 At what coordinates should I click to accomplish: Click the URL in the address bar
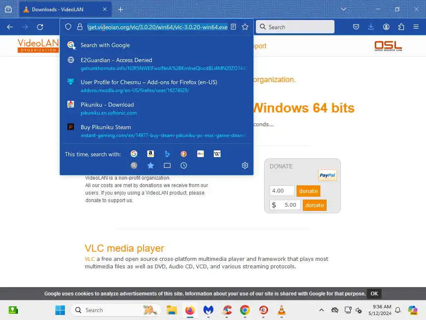pyautogui.click(x=157, y=27)
